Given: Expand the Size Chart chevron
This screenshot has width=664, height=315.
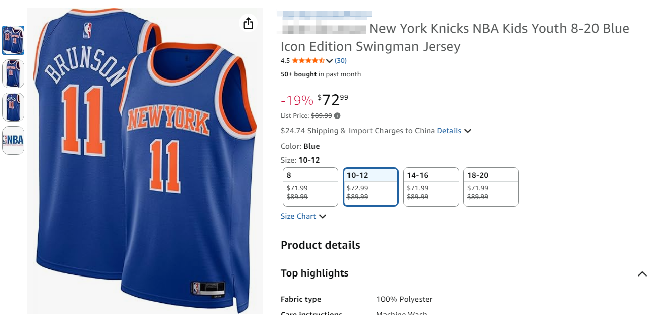Looking at the screenshot, I should pyautogui.click(x=323, y=217).
